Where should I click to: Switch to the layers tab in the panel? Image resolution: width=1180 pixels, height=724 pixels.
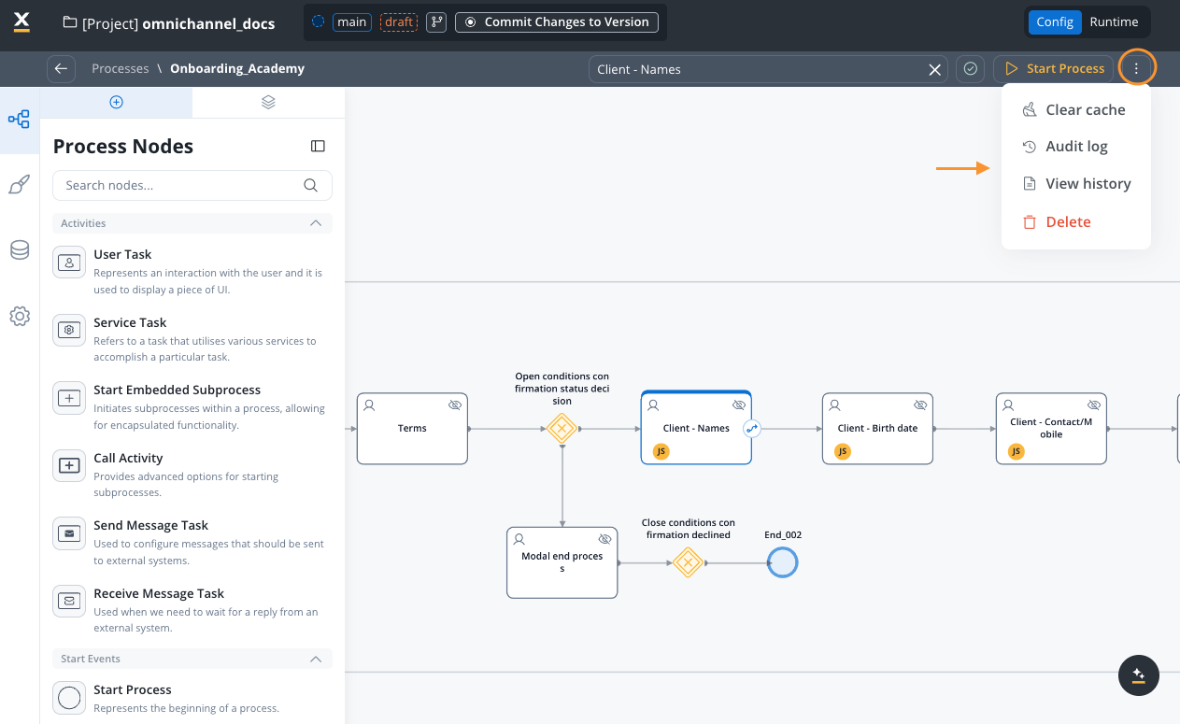click(268, 103)
